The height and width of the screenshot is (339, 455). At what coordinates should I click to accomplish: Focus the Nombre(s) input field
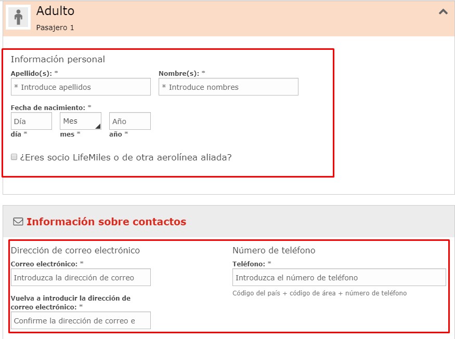(x=228, y=87)
